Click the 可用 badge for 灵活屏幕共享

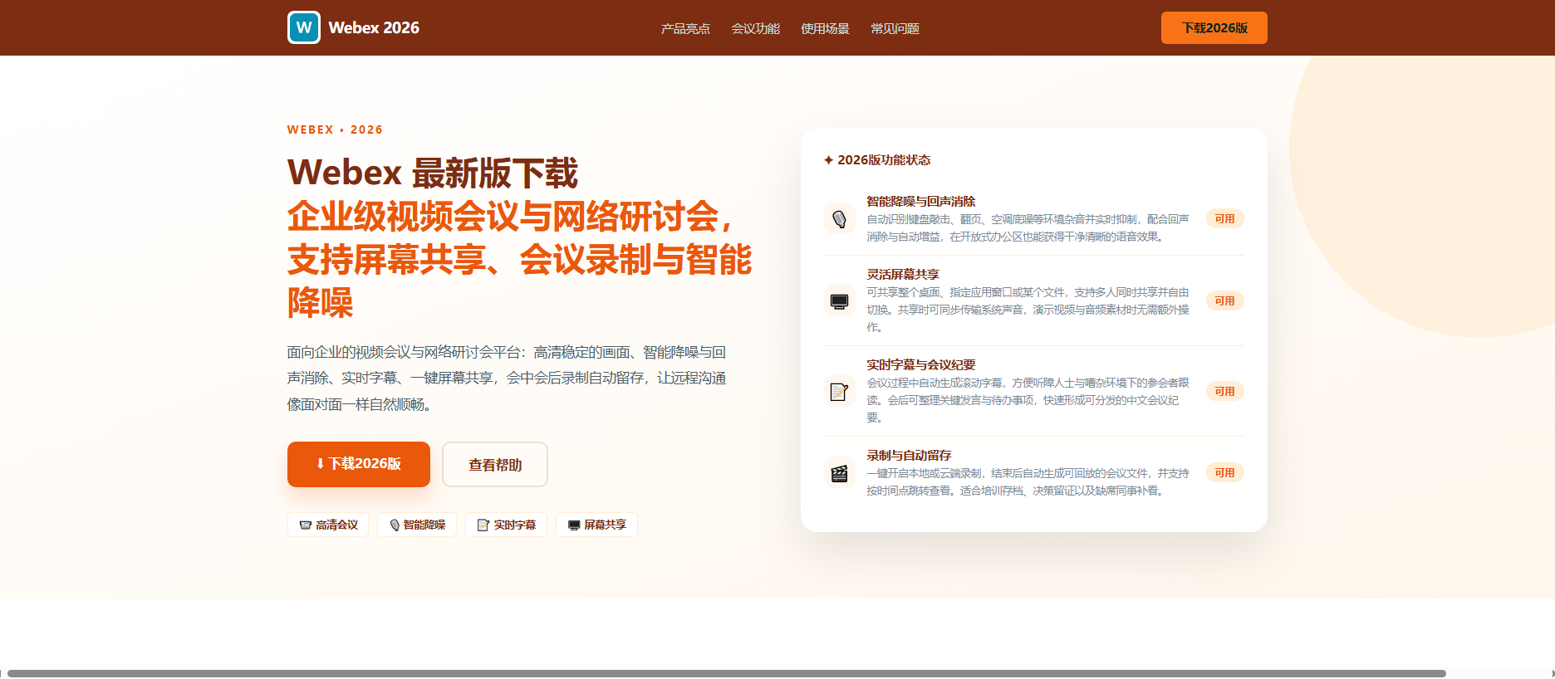click(x=1224, y=300)
